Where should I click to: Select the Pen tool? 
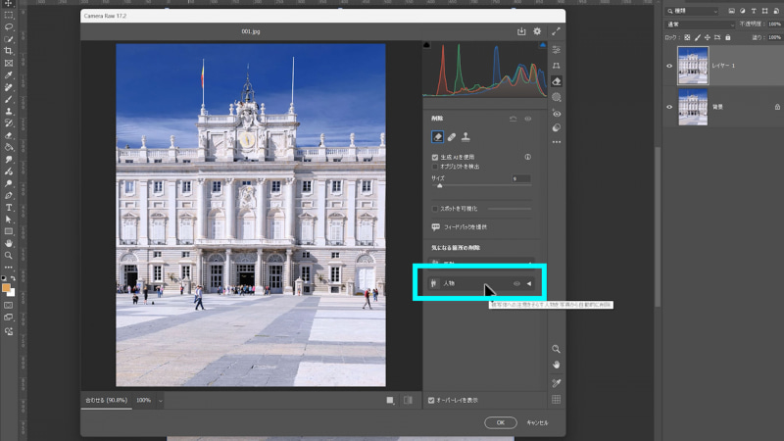[9, 195]
